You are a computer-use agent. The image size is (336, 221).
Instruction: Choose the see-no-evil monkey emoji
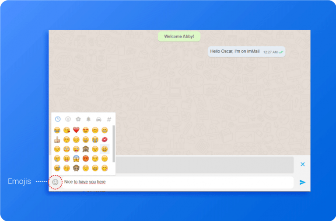[x=85, y=149]
